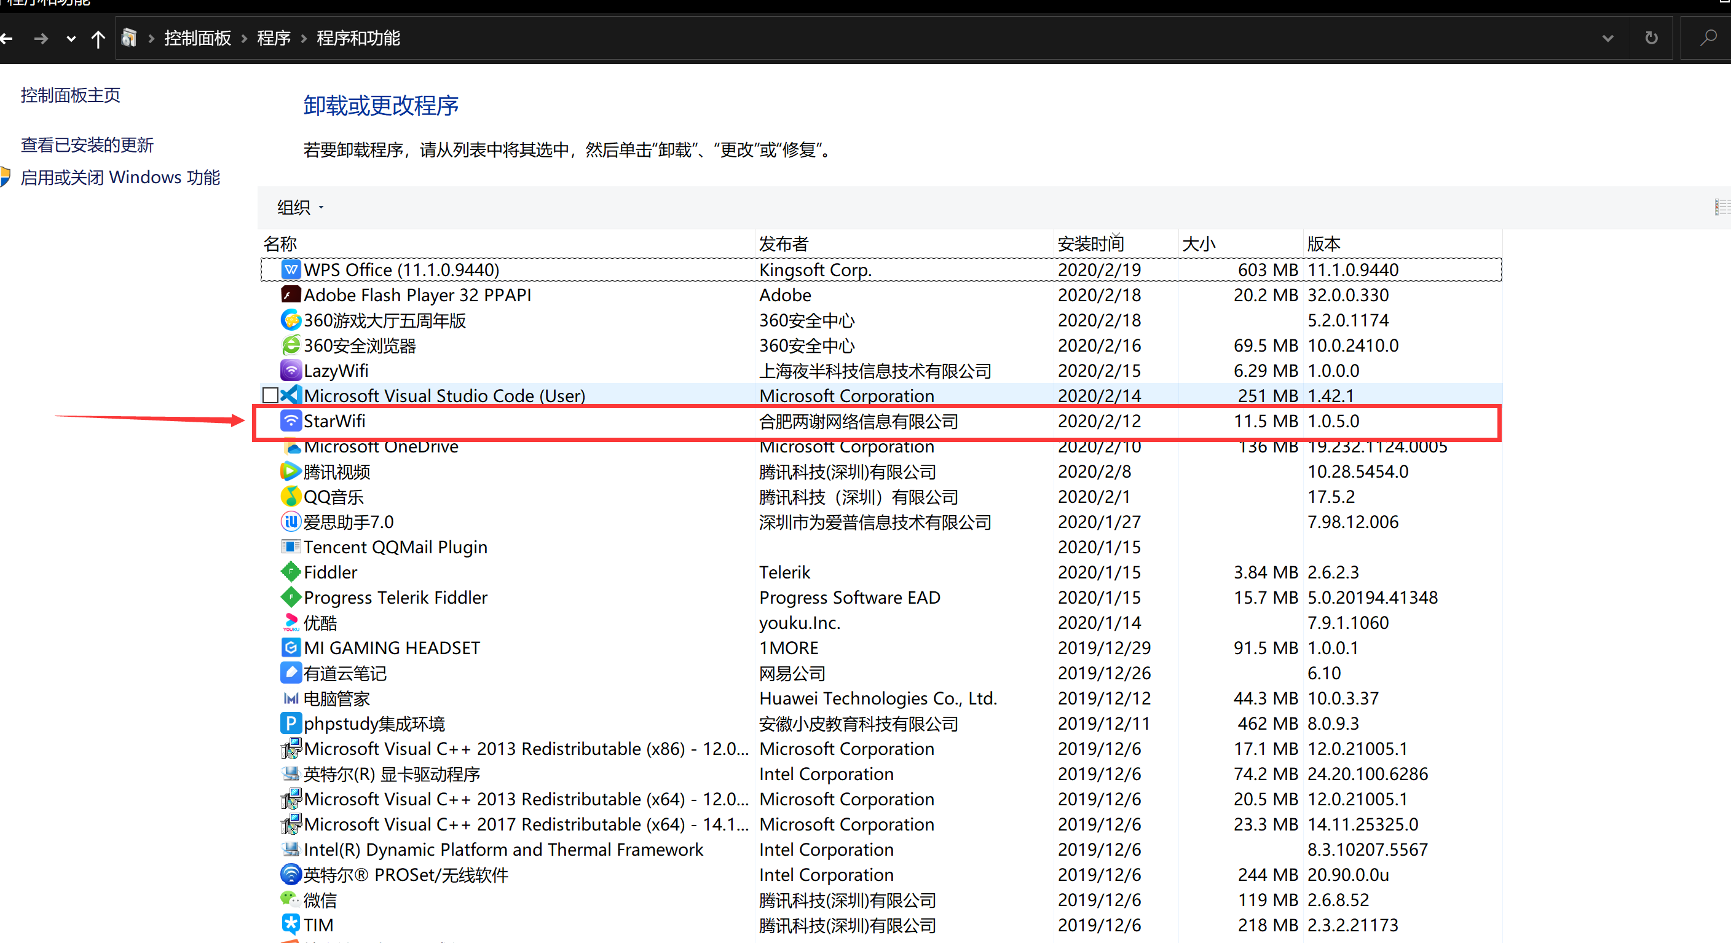The width and height of the screenshot is (1731, 943).
Task: Click the Tencent QQMail Plugin icon
Action: [290, 546]
